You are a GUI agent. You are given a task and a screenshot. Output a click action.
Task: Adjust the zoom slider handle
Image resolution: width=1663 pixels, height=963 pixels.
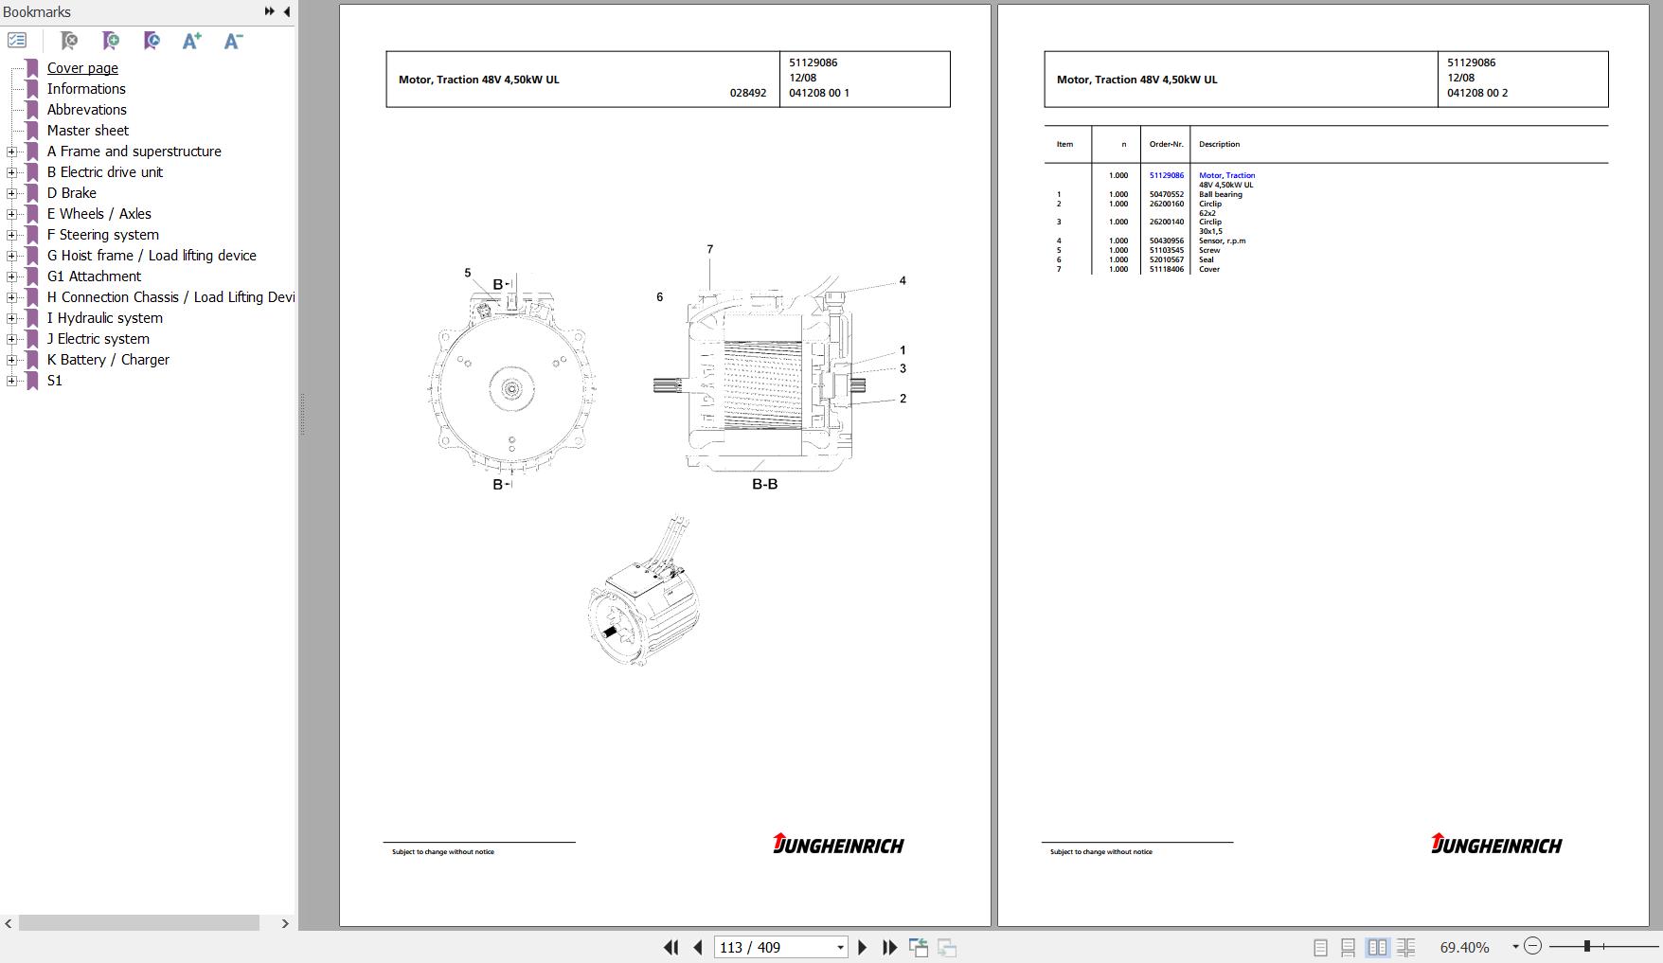[1587, 946]
